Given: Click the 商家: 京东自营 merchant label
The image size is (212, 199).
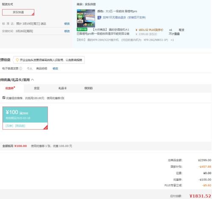Looking at the screenshot, I should click(86, 4).
